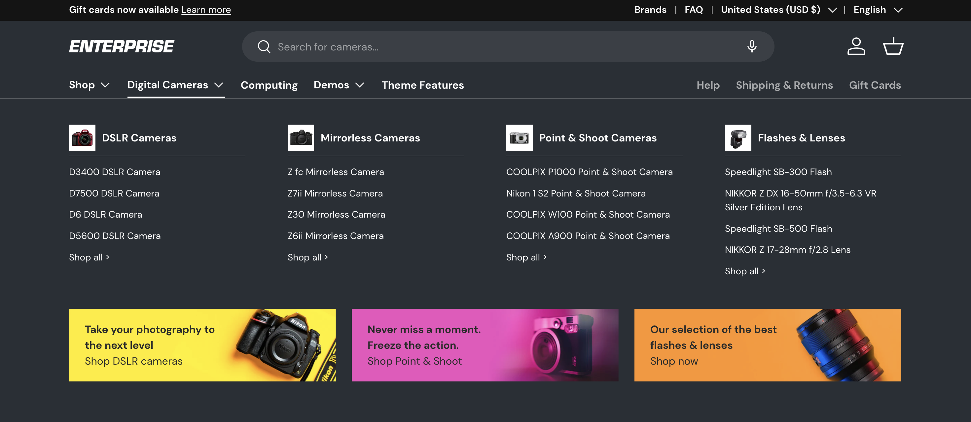The image size is (971, 422).
Task: Collapse the Digital Cameras menu
Action: 176,85
